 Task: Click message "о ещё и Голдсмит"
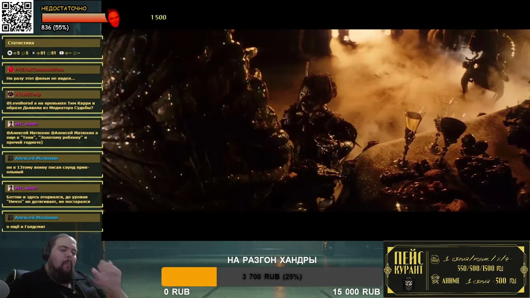point(26,226)
